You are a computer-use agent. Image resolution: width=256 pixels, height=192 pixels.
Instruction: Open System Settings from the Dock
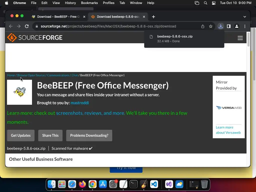[x=113, y=184]
